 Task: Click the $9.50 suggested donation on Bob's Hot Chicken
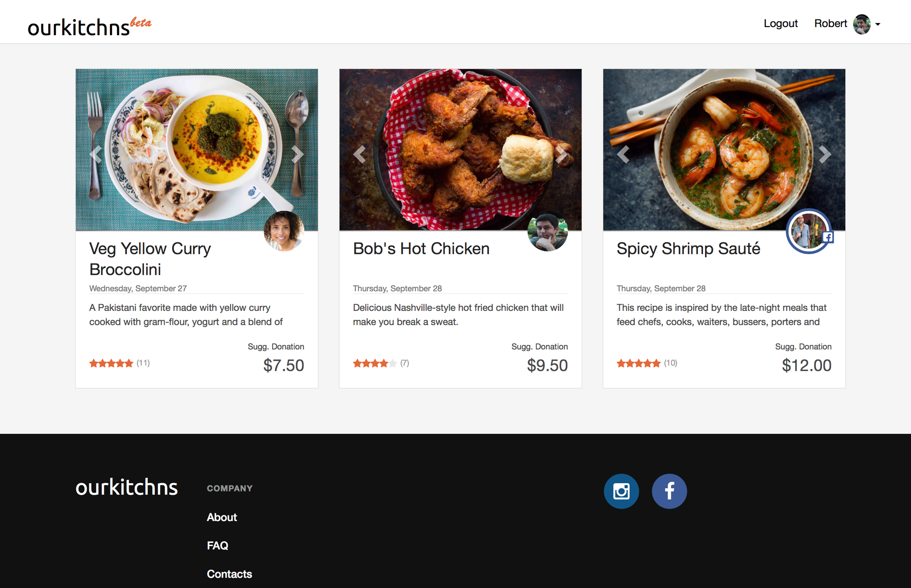tap(547, 365)
